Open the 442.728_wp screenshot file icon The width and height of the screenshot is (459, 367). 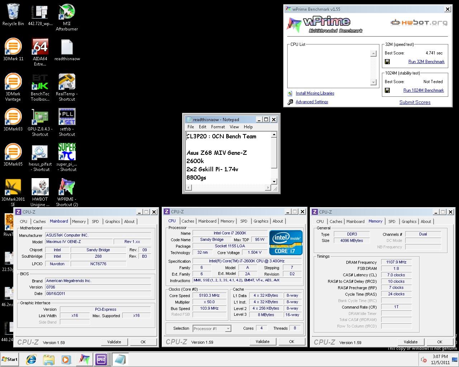tap(40, 15)
